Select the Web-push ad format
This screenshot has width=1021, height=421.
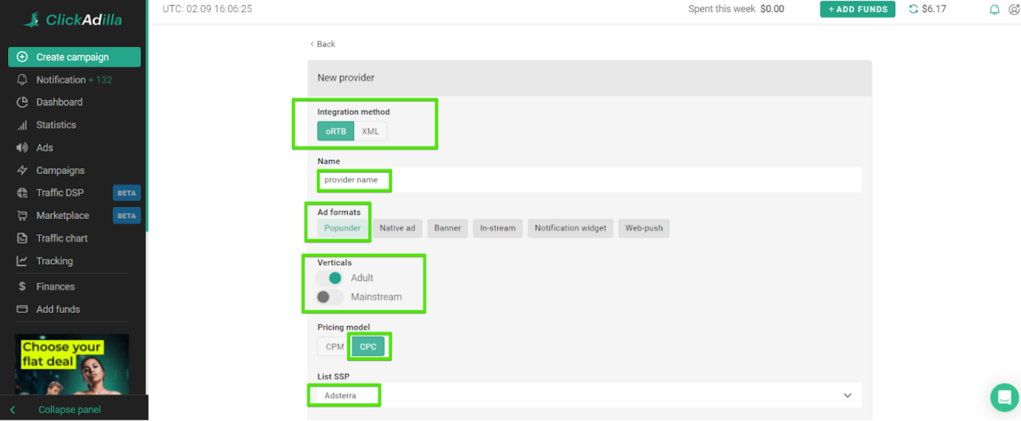click(x=643, y=228)
